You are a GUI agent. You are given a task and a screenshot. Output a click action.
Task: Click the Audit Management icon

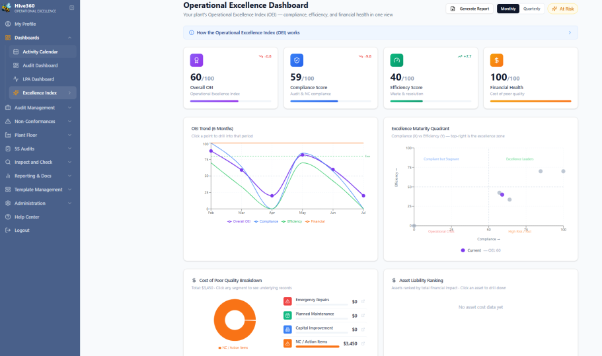coord(8,108)
